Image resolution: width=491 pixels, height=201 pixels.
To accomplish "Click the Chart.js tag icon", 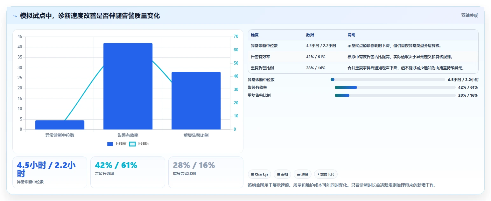I will (x=252, y=174).
